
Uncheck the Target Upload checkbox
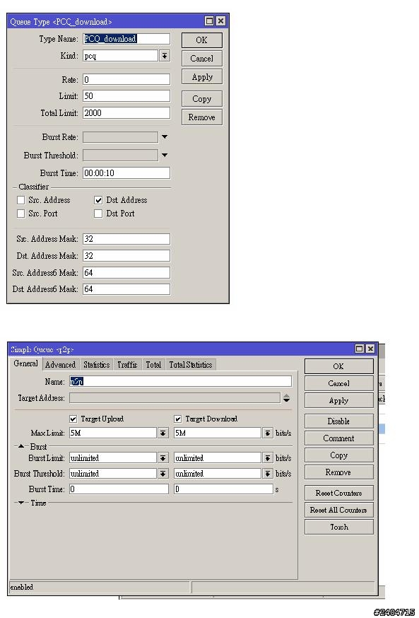pyautogui.click(x=73, y=419)
